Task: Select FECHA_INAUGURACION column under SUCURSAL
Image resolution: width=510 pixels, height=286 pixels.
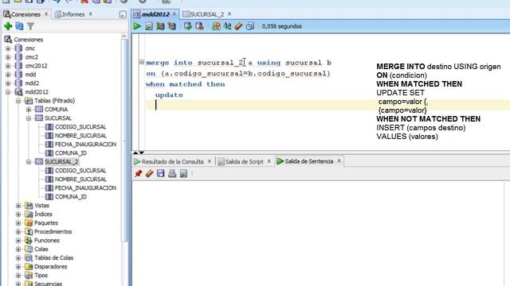Action: pyautogui.click(x=85, y=145)
